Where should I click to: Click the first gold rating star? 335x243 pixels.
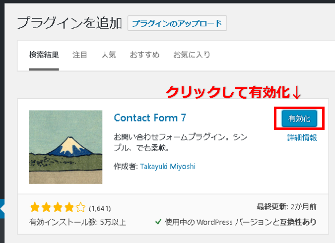point(35,207)
